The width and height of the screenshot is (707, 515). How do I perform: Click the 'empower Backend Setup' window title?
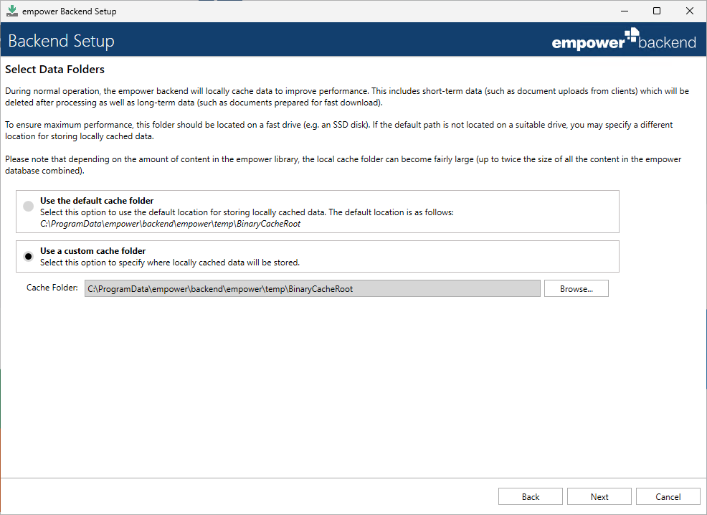[x=70, y=11]
